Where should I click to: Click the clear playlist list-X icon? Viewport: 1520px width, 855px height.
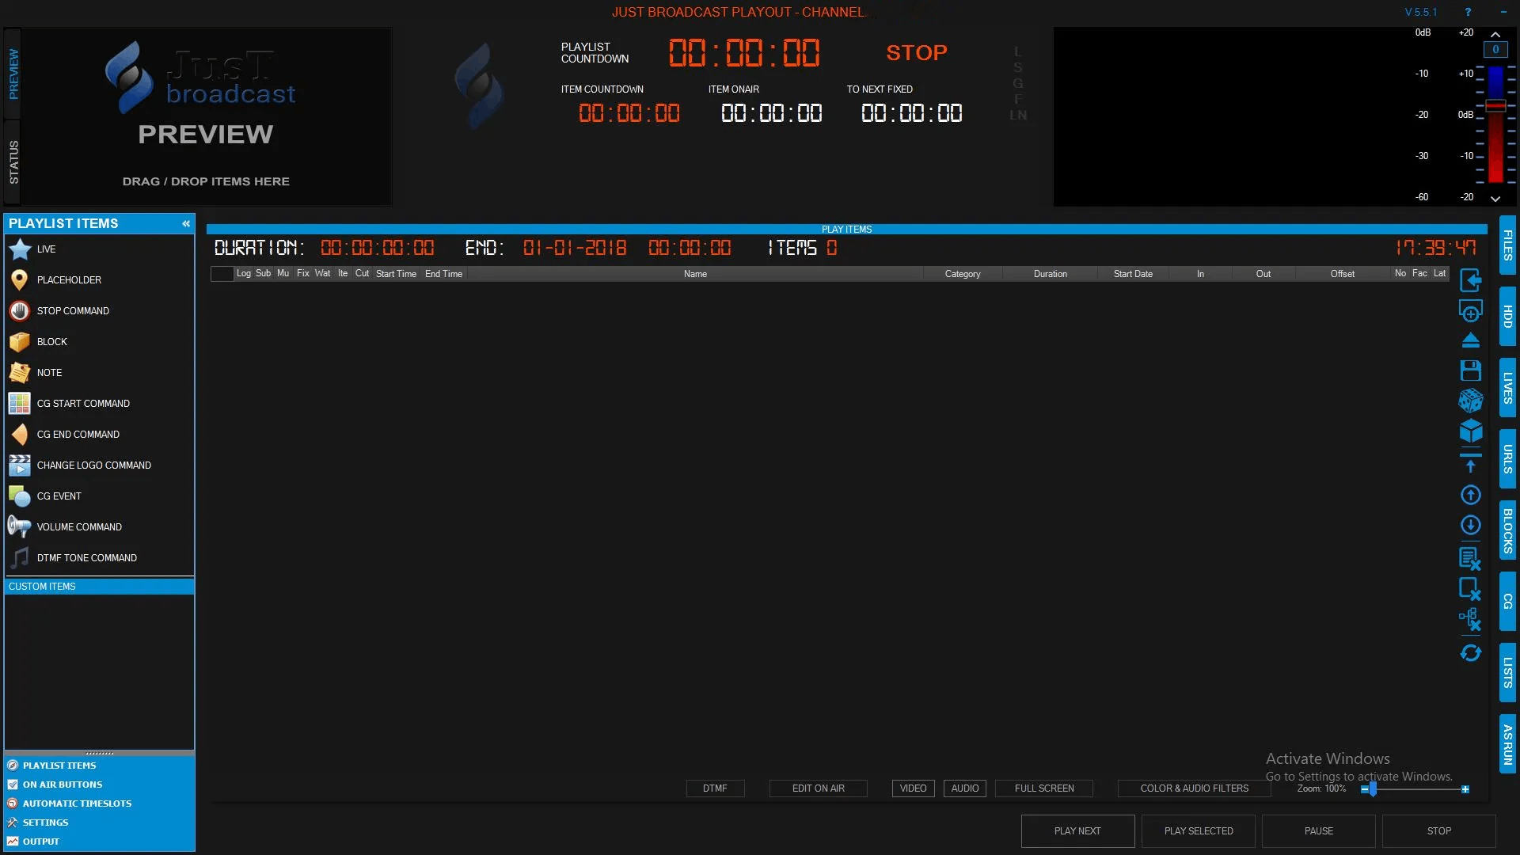click(1470, 558)
